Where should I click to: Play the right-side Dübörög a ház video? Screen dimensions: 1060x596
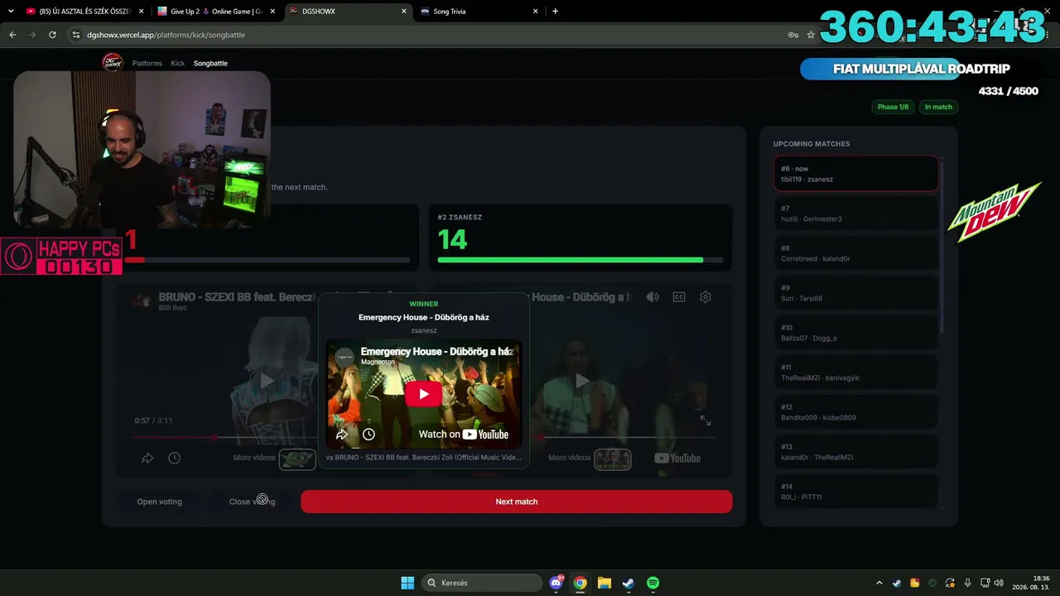tap(583, 381)
